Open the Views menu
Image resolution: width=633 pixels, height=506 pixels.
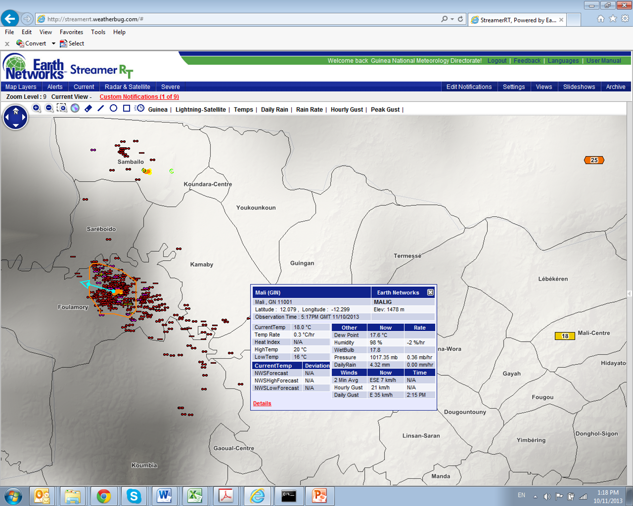pyautogui.click(x=544, y=87)
